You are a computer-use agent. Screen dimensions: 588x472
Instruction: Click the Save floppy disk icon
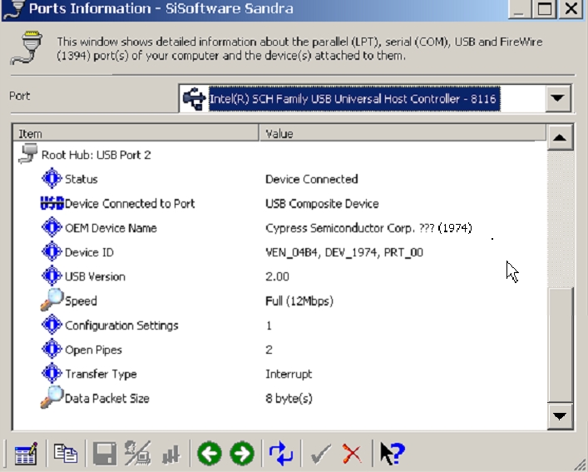[105, 454]
